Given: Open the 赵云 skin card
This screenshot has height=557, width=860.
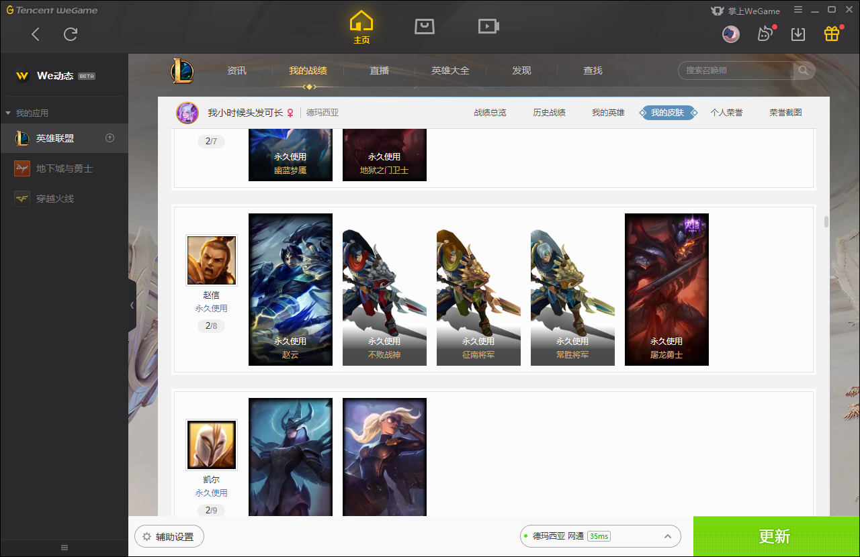Looking at the screenshot, I should pyautogui.click(x=290, y=289).
